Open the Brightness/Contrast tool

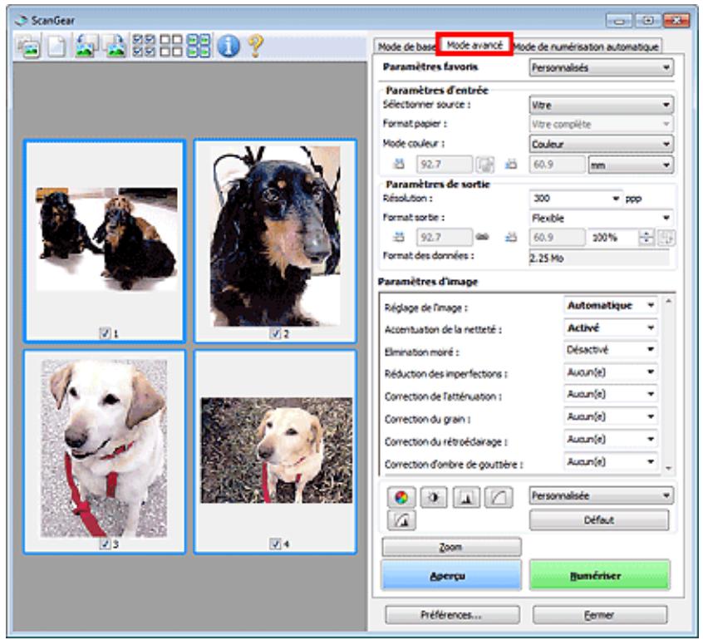434,497
